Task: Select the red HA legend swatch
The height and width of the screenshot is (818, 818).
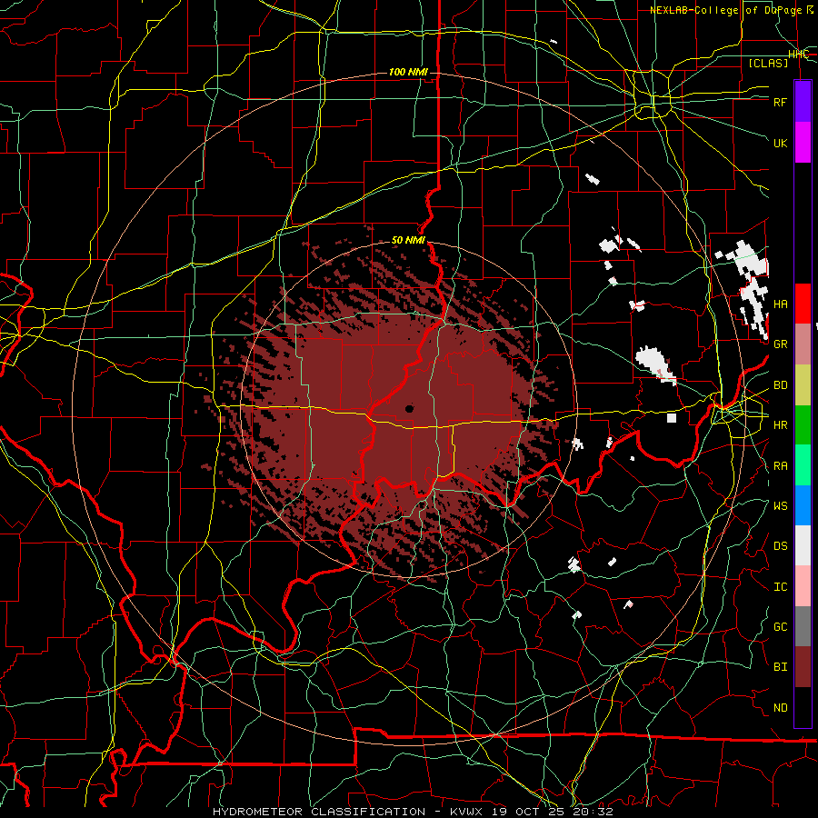Action: 803,304
